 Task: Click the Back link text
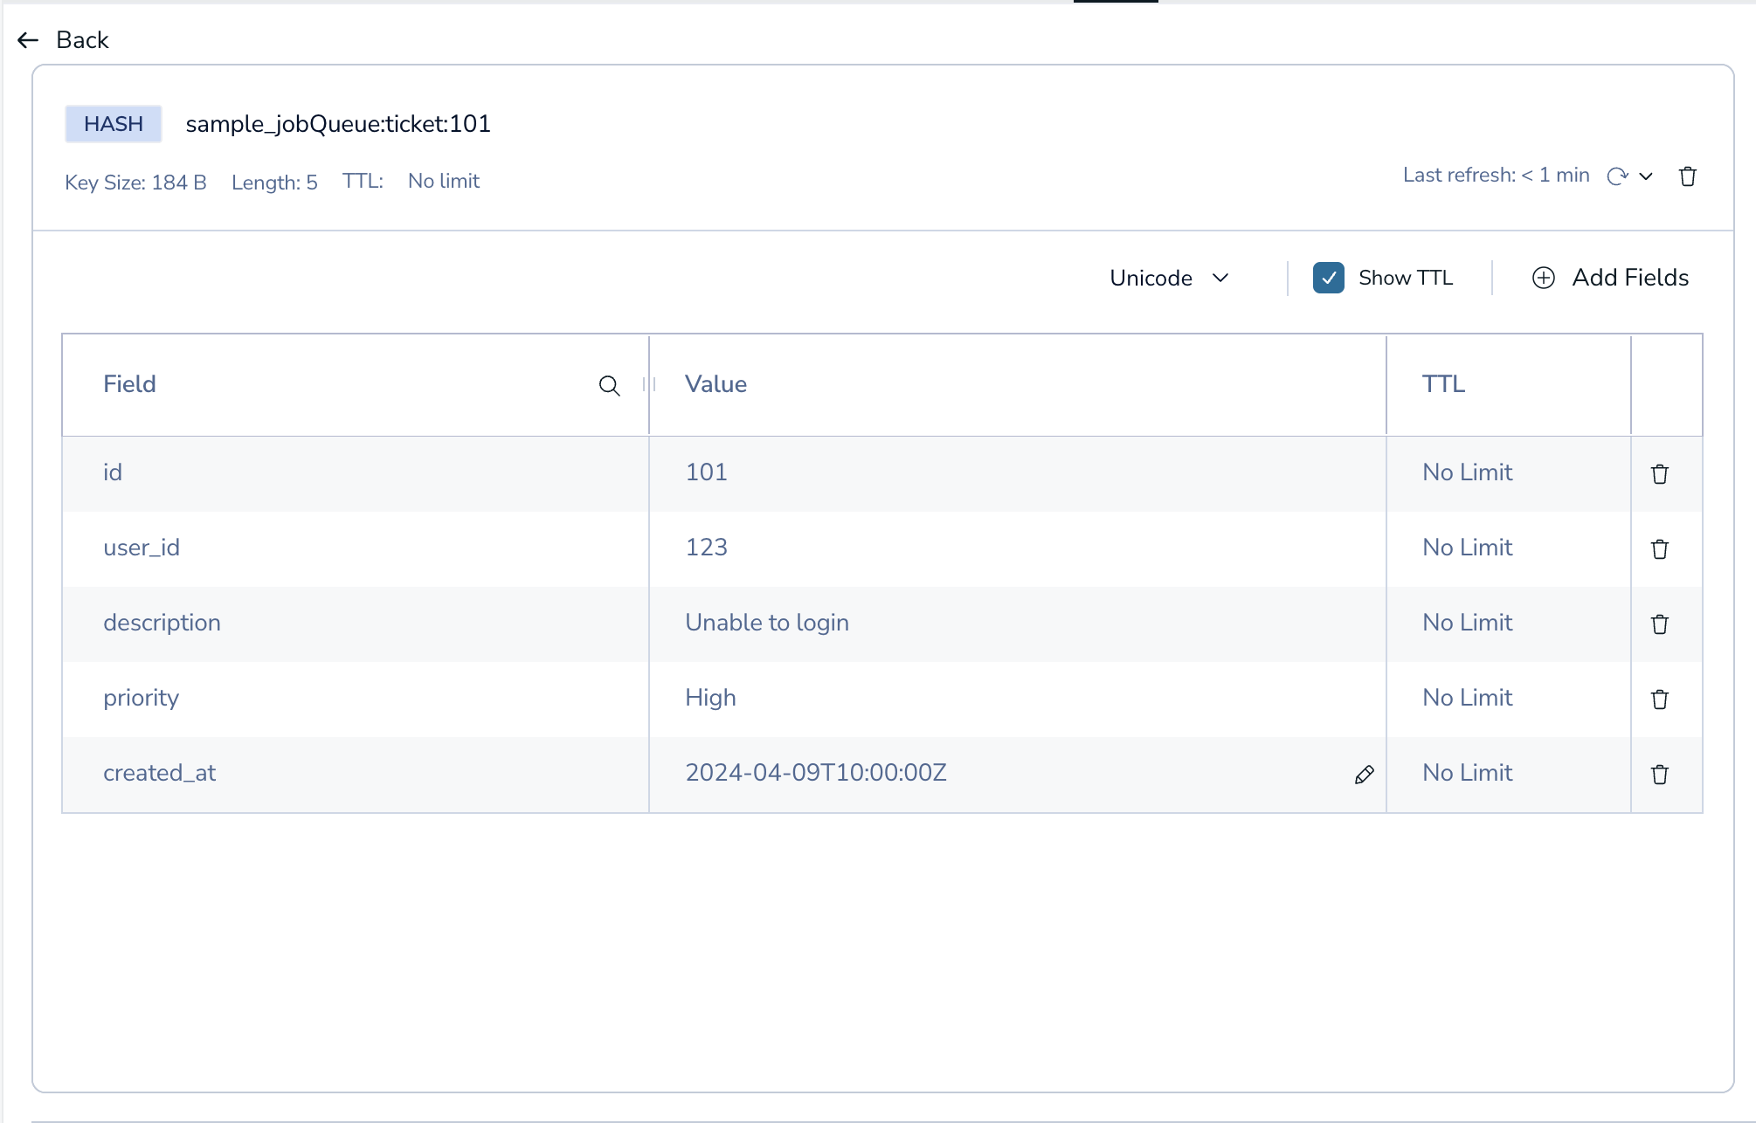(x=82, y=40)
